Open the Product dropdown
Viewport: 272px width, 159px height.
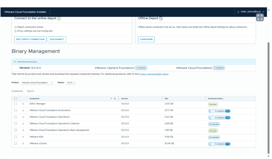[x=37, y=83]
